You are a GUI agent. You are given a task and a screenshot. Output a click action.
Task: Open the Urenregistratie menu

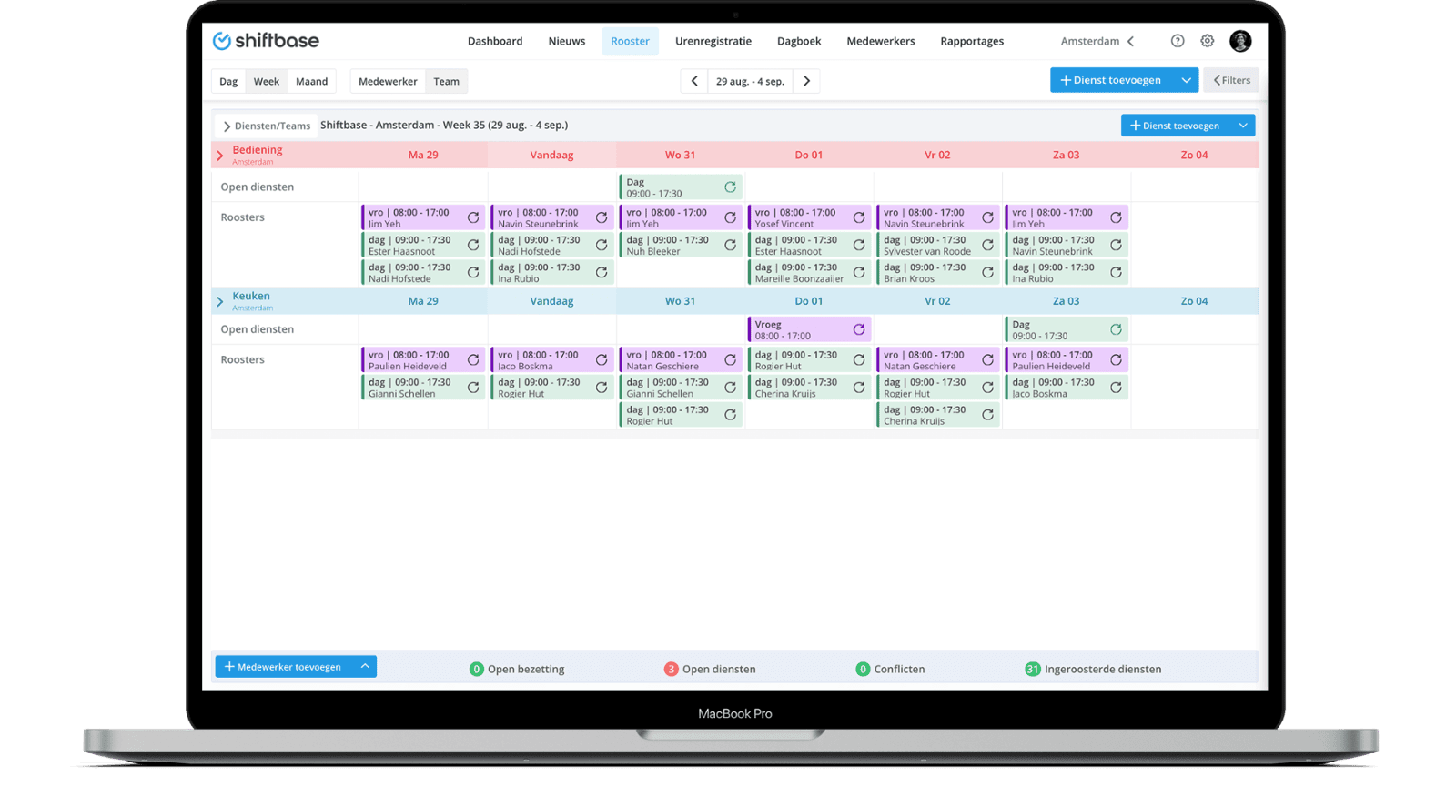click(x=713, y=41)
